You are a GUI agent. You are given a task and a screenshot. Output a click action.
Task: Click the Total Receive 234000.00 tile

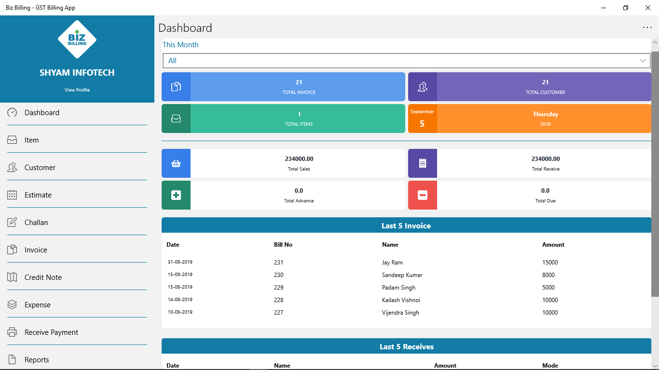point(530,163)
